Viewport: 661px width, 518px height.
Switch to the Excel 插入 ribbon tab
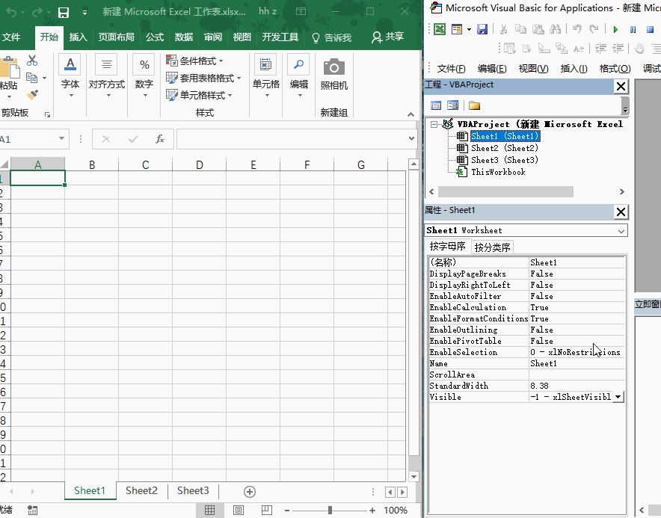click(x=78, y=37)
